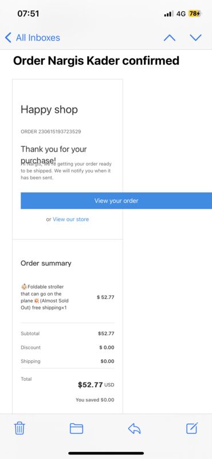Tap the email subject Order Nargis Kader confirmed
The image size is (212, 459).
coord(96,61)
